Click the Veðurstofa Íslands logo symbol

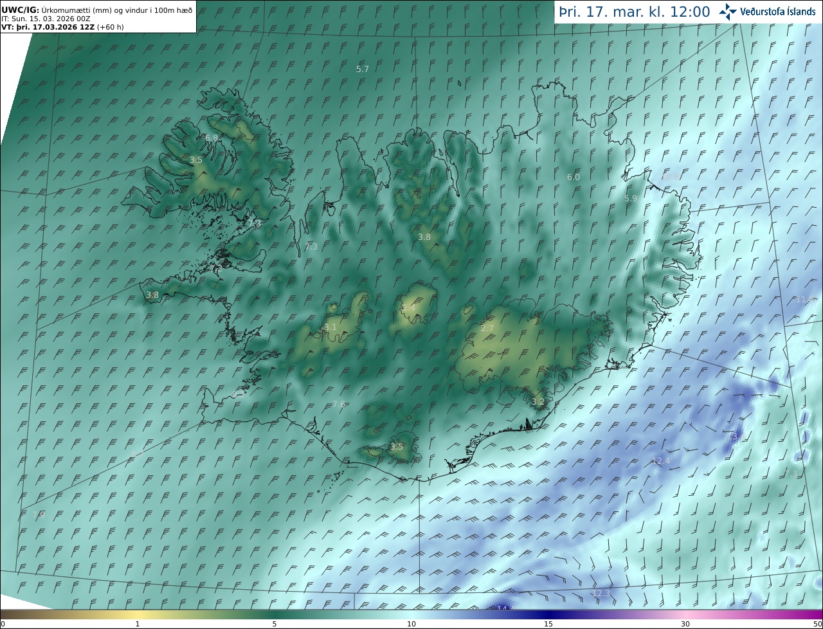pos(728,12)
